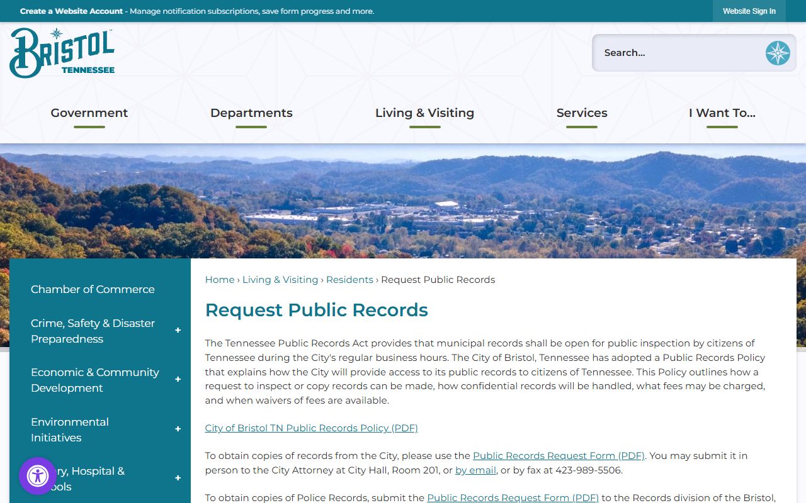The width and height of the screenshot is (806, 503).
Task: Go to Chamber of Commerce in sidebar
Action: click(x=93, y=289)
